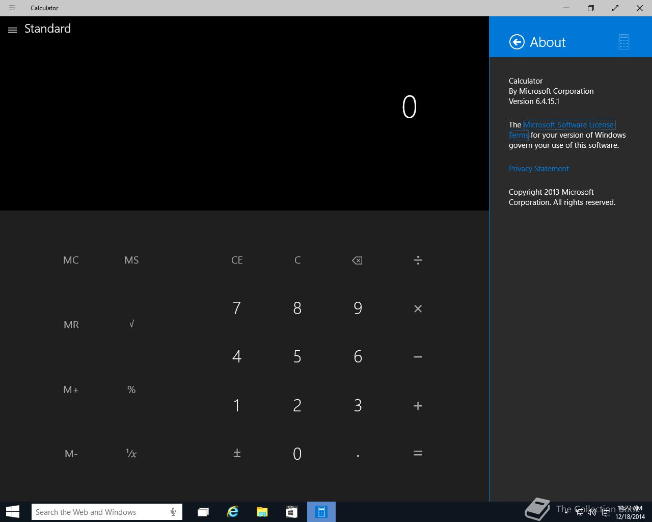
Task: Click the equals key
Action: click(x=418, y=453)
